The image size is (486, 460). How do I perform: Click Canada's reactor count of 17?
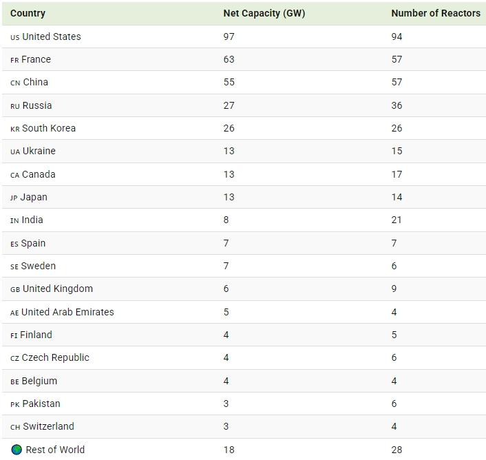[397, 174]
